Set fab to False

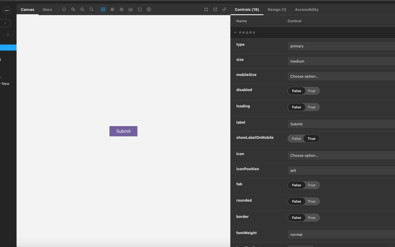(x=297, y=185)
